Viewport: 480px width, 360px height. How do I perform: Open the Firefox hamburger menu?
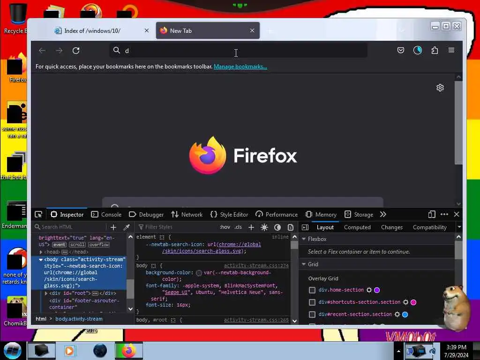(451, 50)
